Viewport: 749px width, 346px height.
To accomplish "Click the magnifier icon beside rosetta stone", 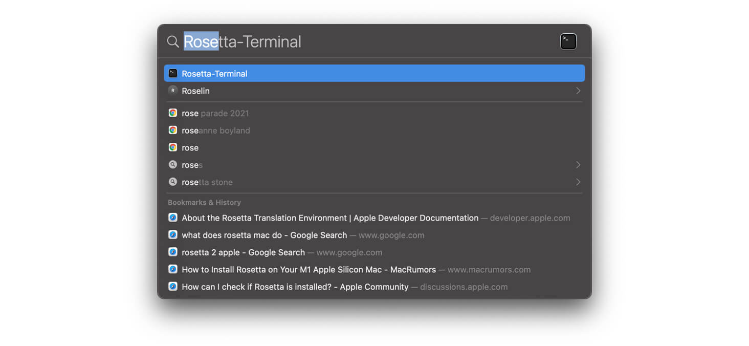I will (173, 182).
